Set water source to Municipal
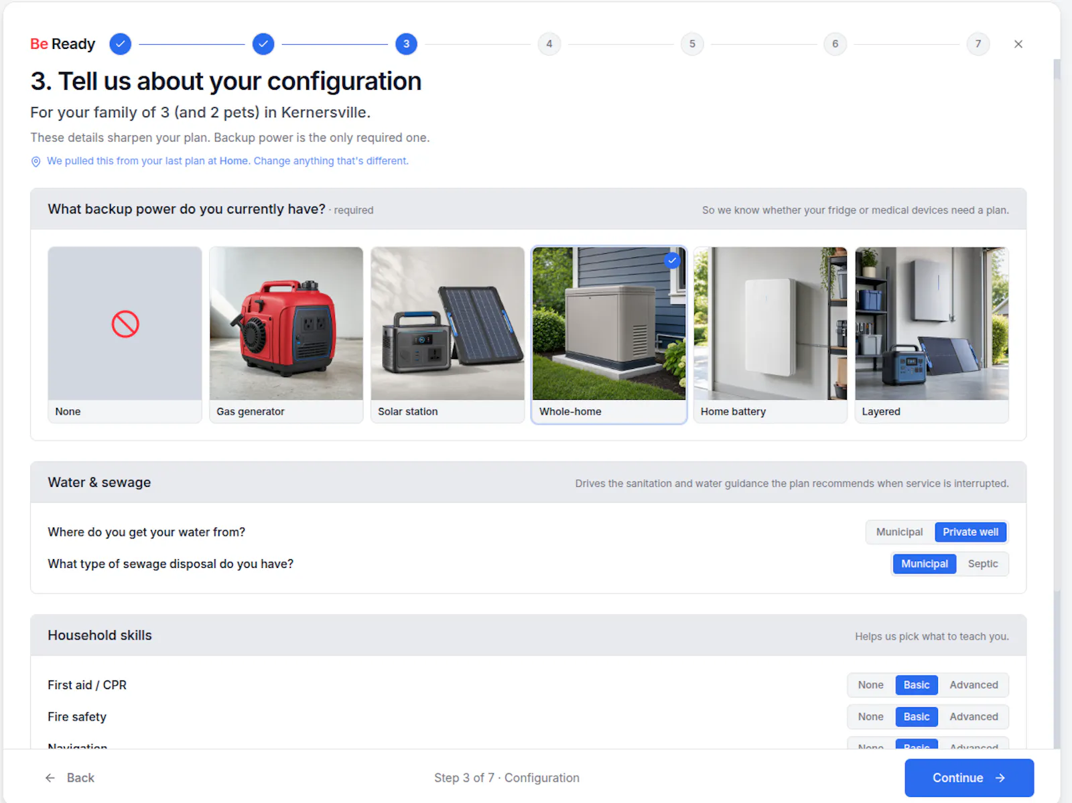Image resolution: width=1072 pixels, height=803 pixels. coord(899,532)
